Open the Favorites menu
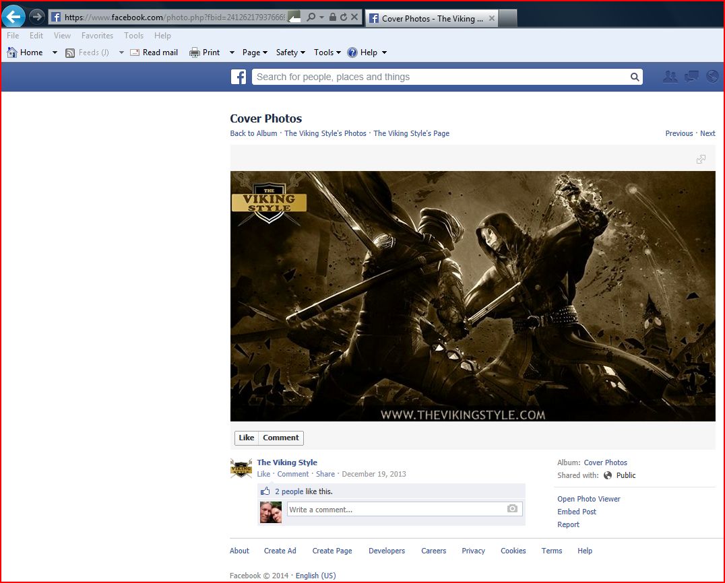The image size is (725, 583). pos(97,36)
